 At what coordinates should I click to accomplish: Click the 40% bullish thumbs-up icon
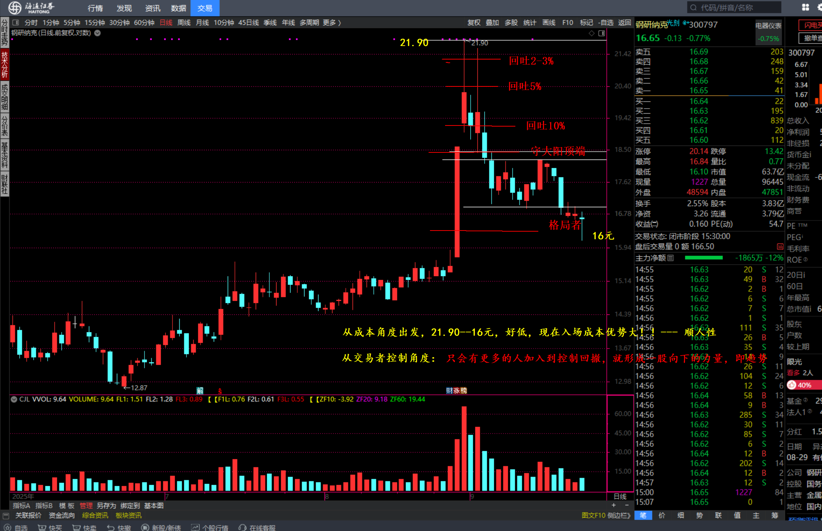[792, 385]
